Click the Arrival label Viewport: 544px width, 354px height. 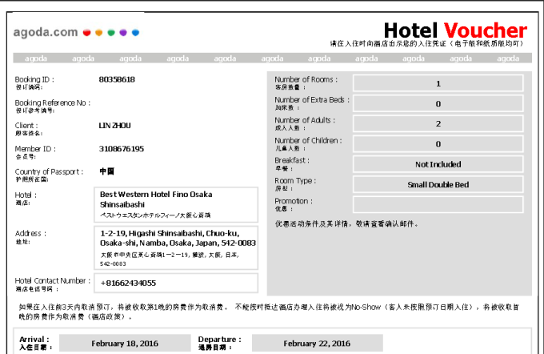34,340
